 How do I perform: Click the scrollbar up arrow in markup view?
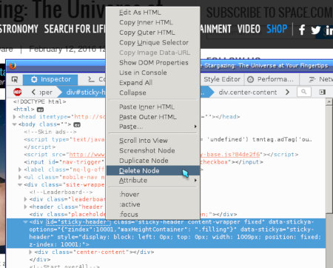[329, 102]
